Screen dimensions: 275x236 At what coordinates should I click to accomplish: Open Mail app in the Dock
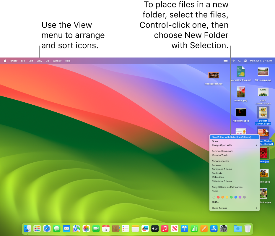coord(66,229)
